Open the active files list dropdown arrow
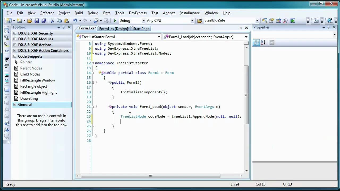The image size is (340, 191). (241, 28)
